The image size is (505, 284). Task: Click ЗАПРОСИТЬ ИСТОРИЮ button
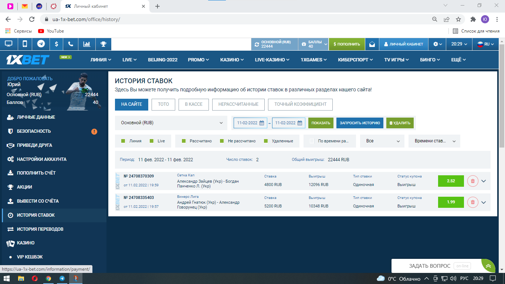tap(359, 123)
